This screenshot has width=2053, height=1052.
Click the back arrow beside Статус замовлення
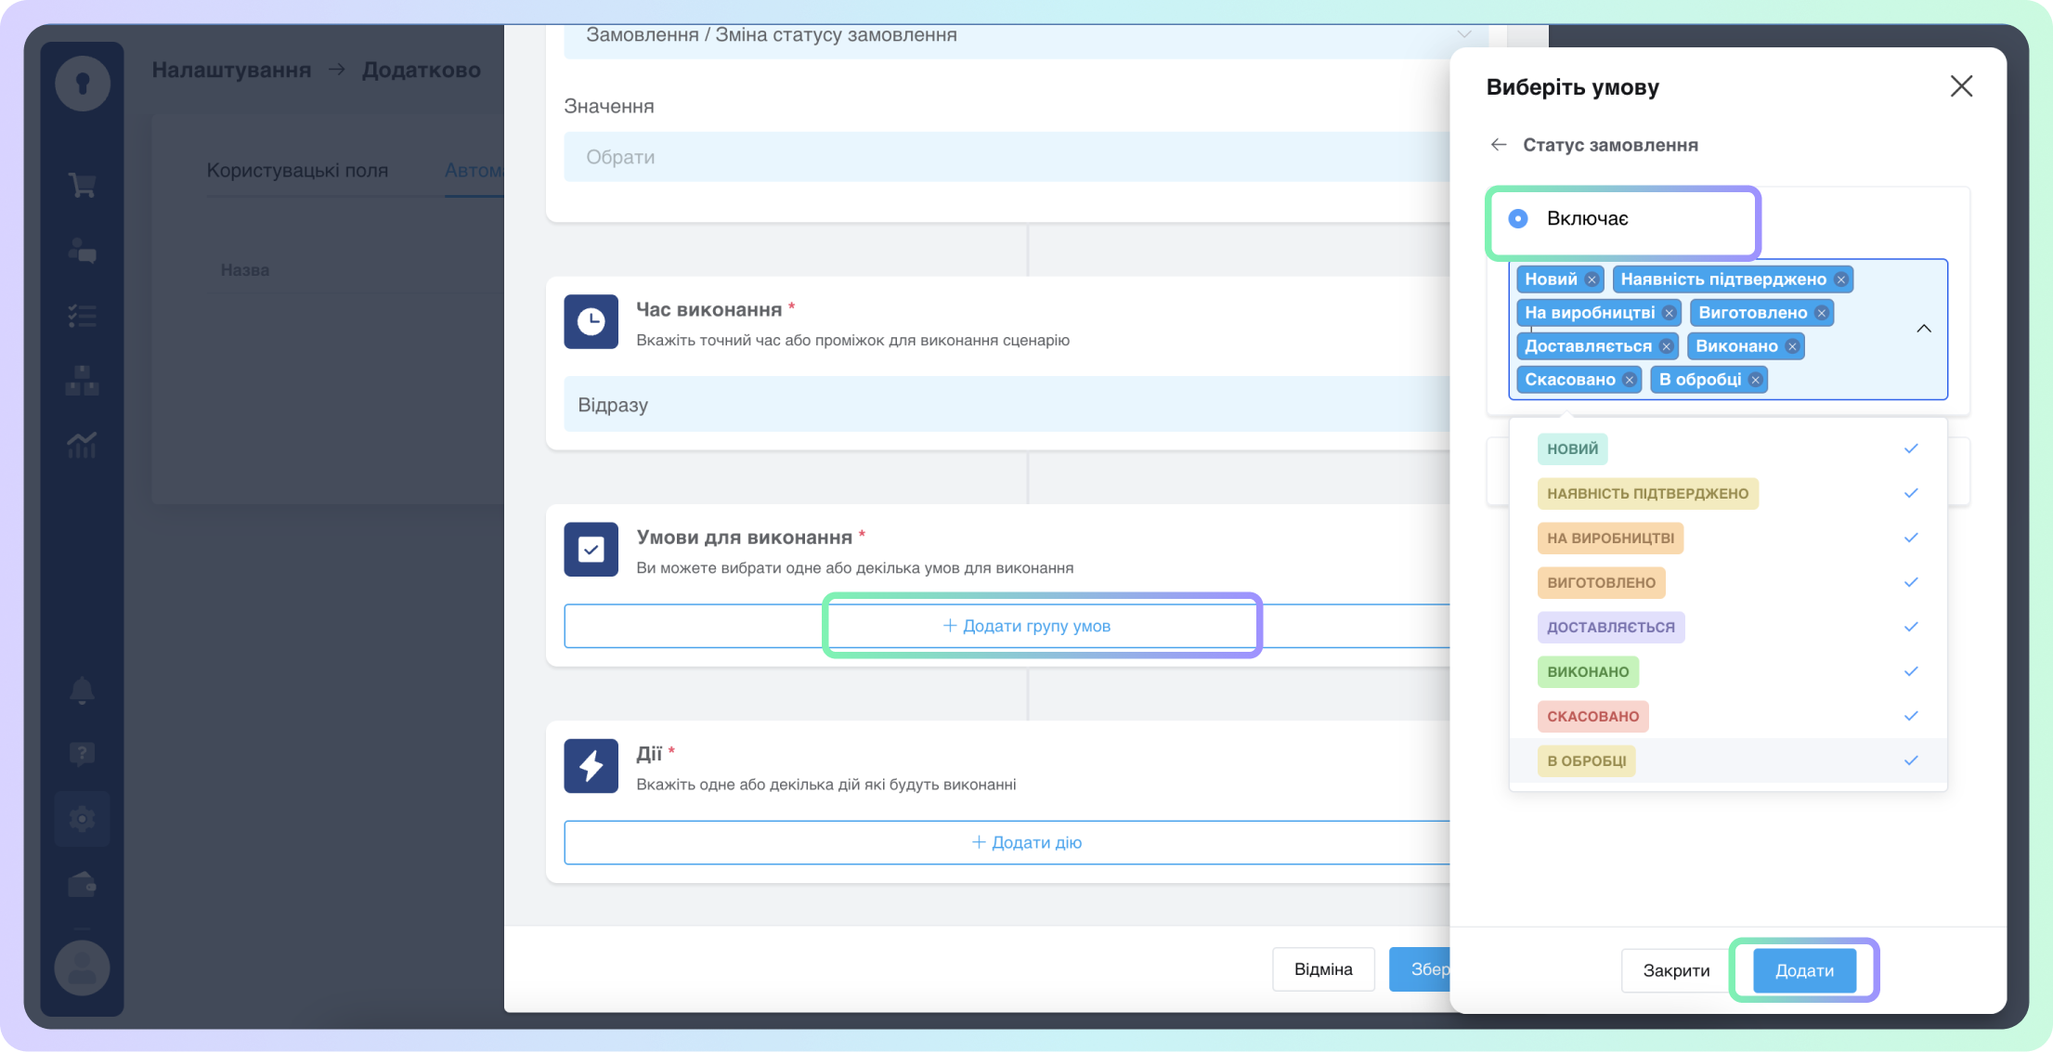click(x=1498, y=145)
